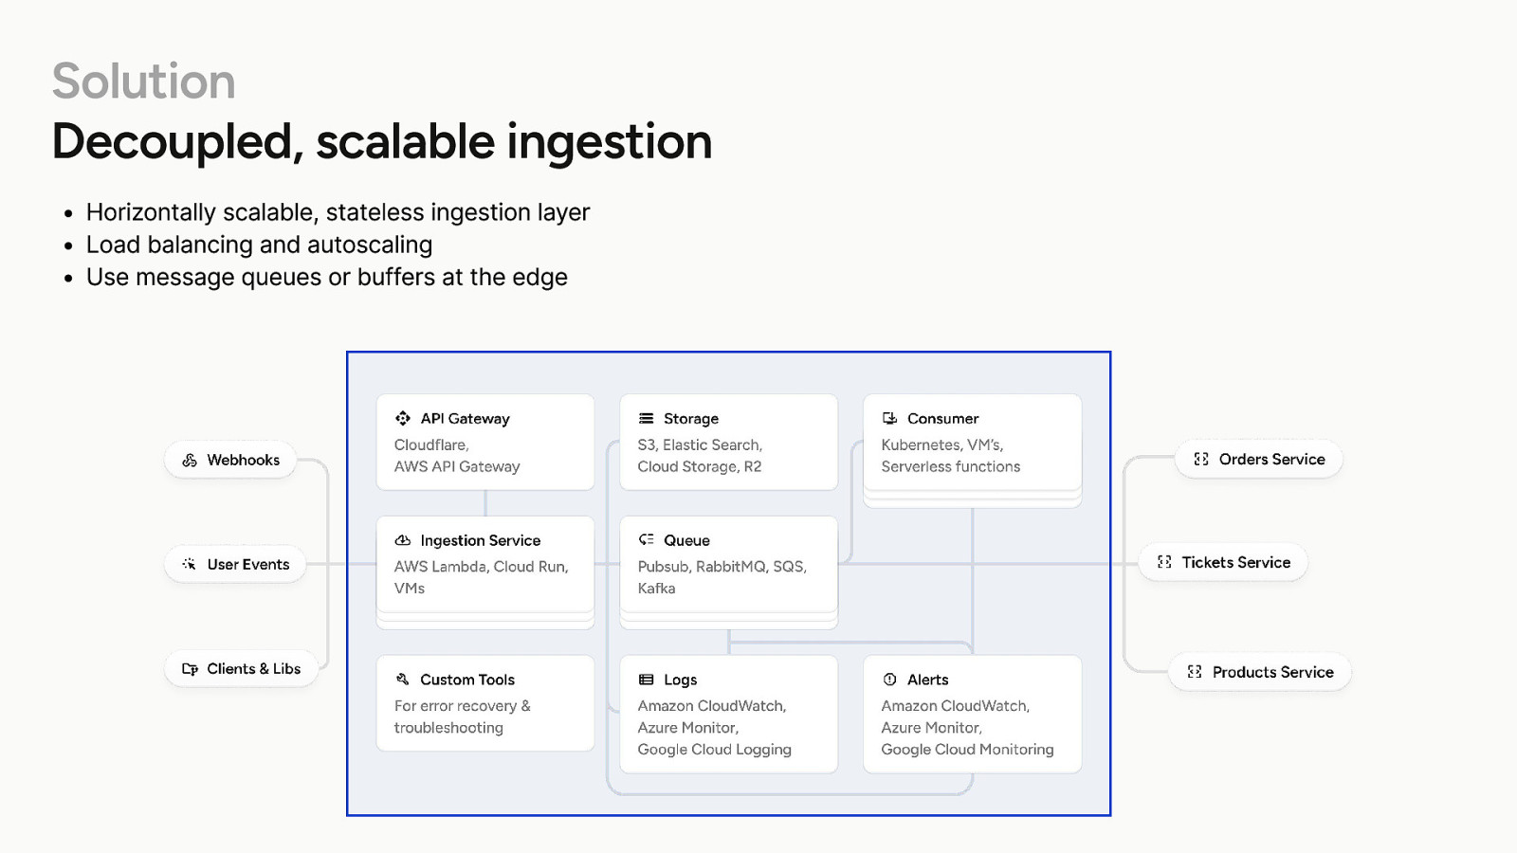1517x853 pixels.
Task: Select the Products Service pill
Action: coord(1259,672)
